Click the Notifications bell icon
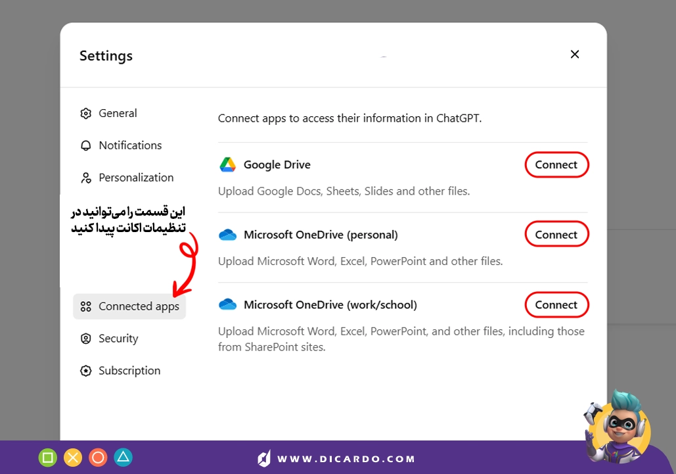676x474 pixels. 86,146
